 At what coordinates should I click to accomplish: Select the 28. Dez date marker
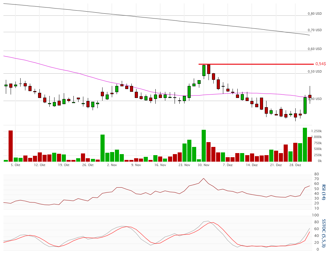point(295,165)
